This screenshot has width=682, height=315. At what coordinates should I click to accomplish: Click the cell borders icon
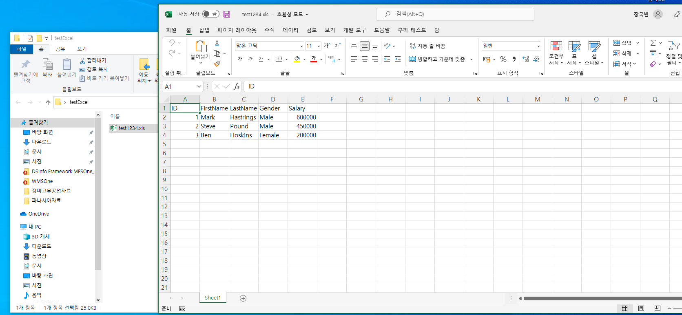point(279,59)
